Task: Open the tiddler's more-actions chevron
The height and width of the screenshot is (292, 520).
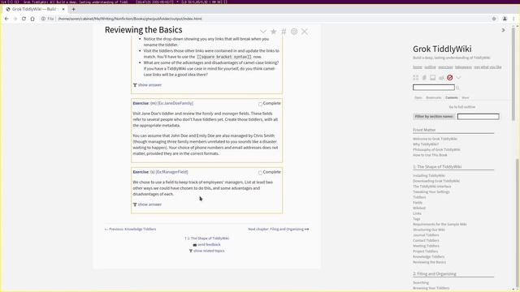Action: [263, 32]
